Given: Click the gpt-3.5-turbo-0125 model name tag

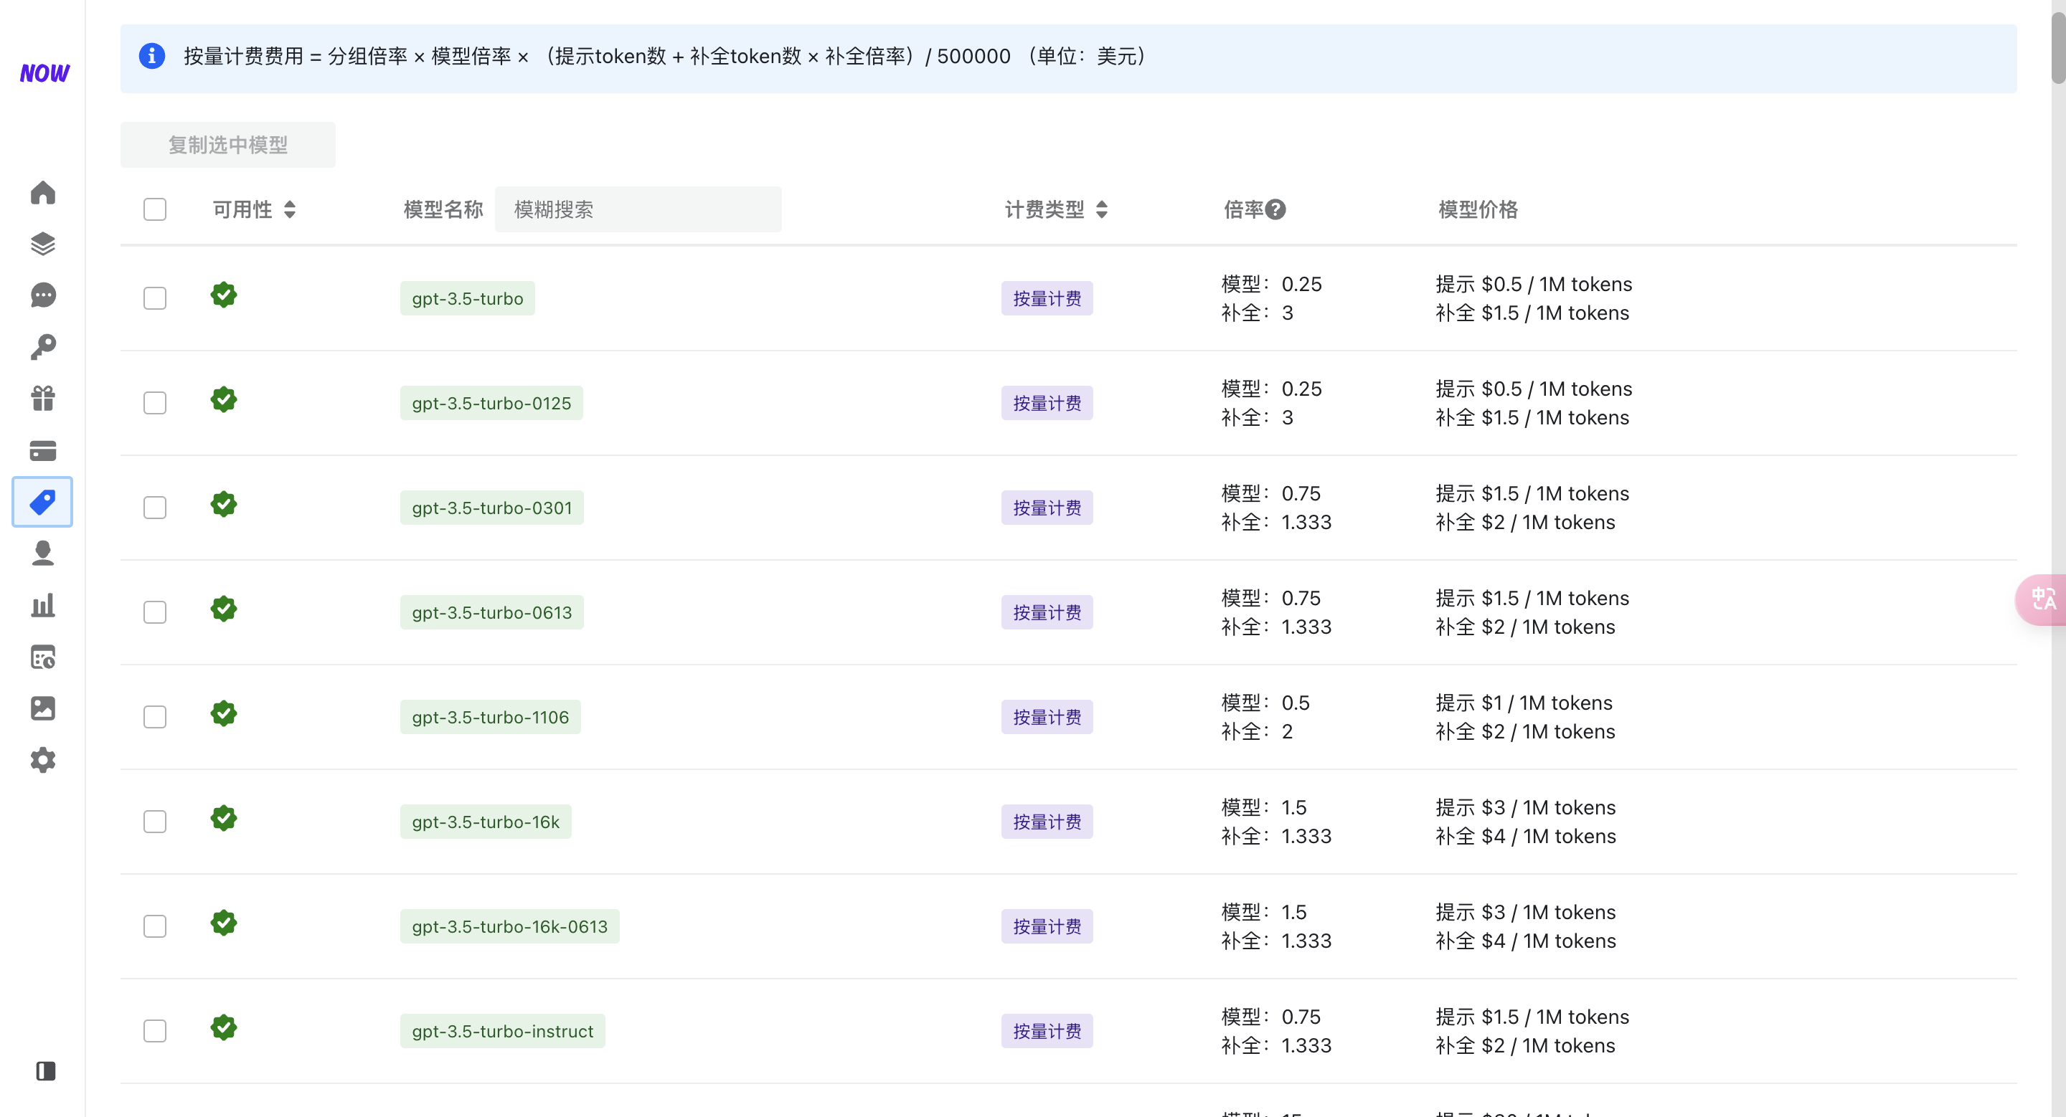Looking at the screenshot, I should coord(491,403).
